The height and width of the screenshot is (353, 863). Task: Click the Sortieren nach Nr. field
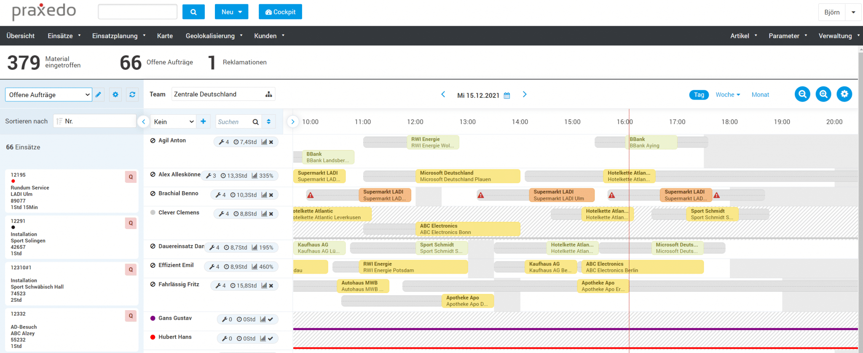point(94,121)
